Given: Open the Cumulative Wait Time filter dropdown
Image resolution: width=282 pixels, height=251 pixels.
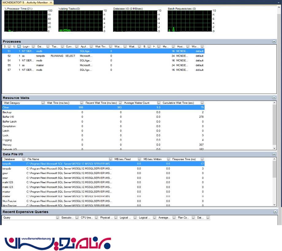Looking at the screenshot, I should tap(202, 103).
